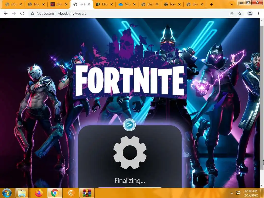Open WinRAR from the taskbar
Image resolution: width=264 pixels, height=198 pixels.
[87, 193]
